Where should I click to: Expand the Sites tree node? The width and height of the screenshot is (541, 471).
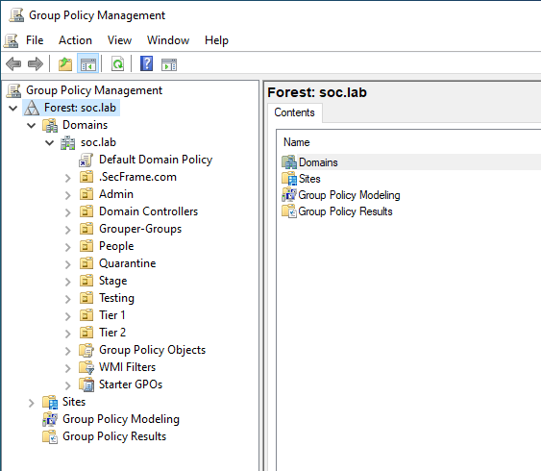32,403
